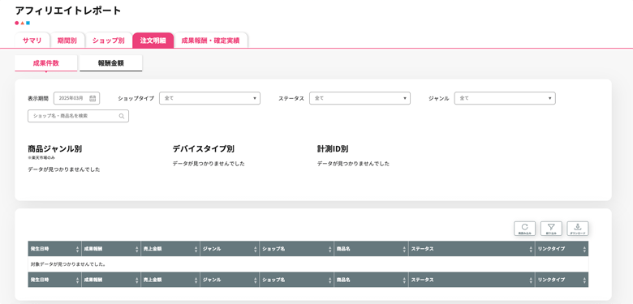Image resolution: width=633 pixels, height=304 pixels.
Task: Click 売上金額 sort arrows in the lower header row
Action: [196, 280]
